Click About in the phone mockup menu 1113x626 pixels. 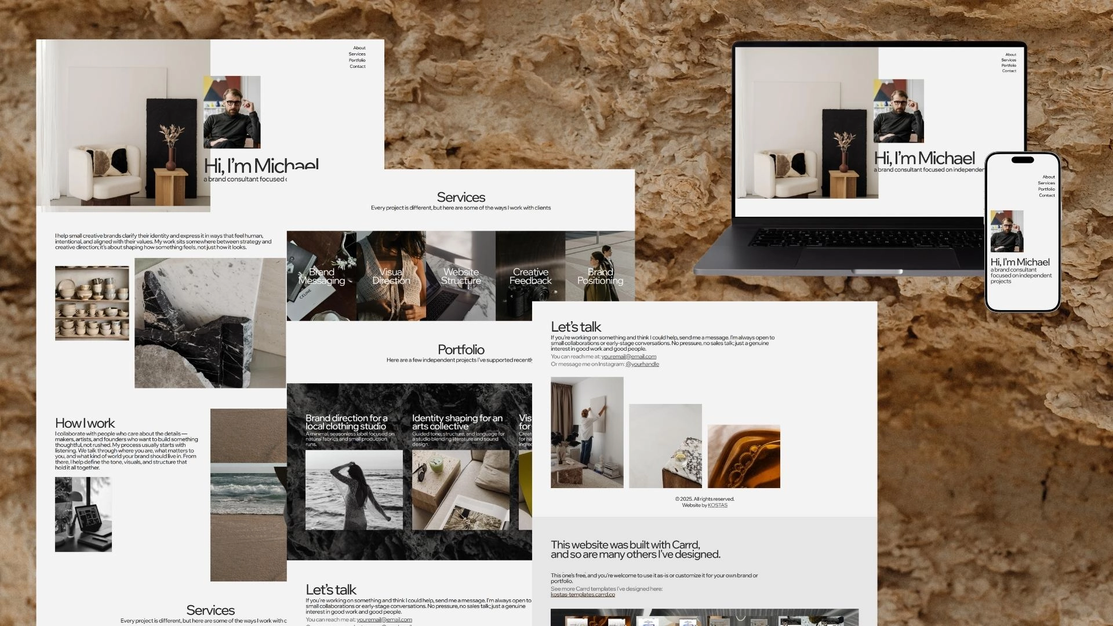(1048, 177)
